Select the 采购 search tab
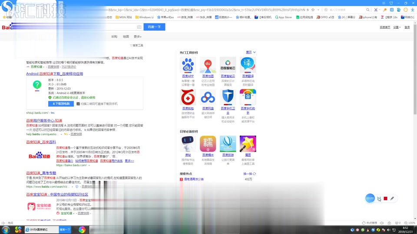The height and width of the screenshot is (234, 417). (x=114, y=36)
